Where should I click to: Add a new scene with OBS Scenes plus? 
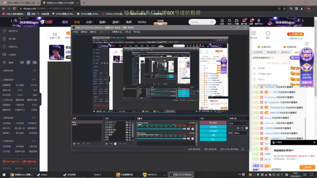pyautogui.click(x=74, y=144)
